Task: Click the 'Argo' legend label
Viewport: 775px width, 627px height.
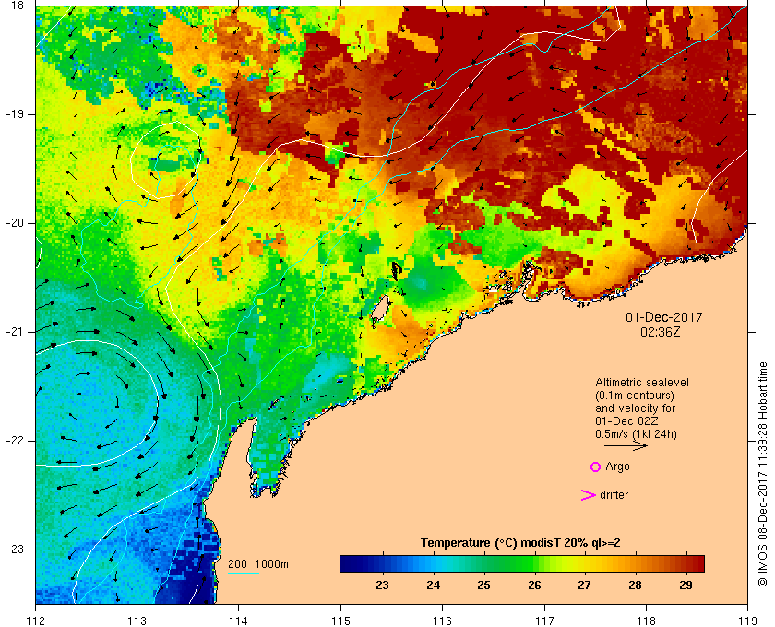Action: tap(617, 467)
